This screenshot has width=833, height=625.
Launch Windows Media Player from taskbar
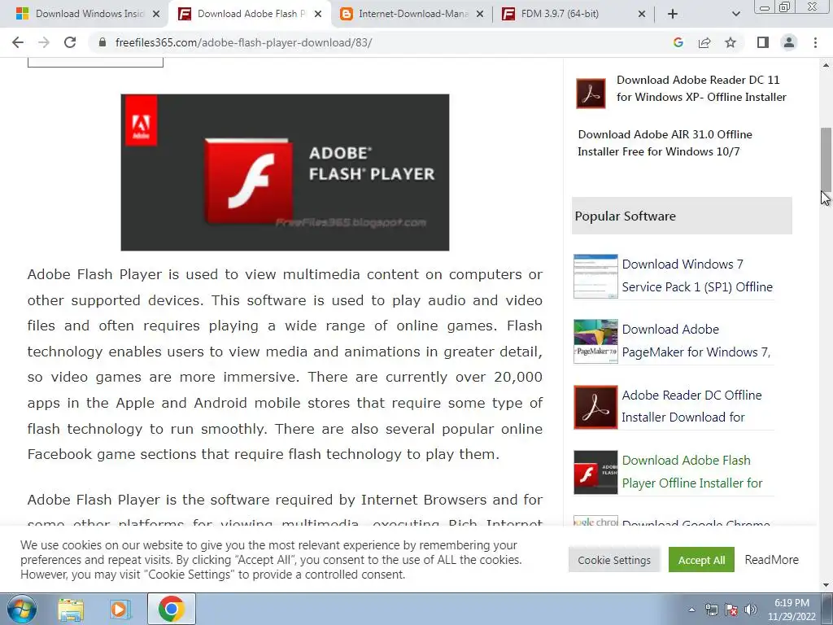click(x=120, y=609)
